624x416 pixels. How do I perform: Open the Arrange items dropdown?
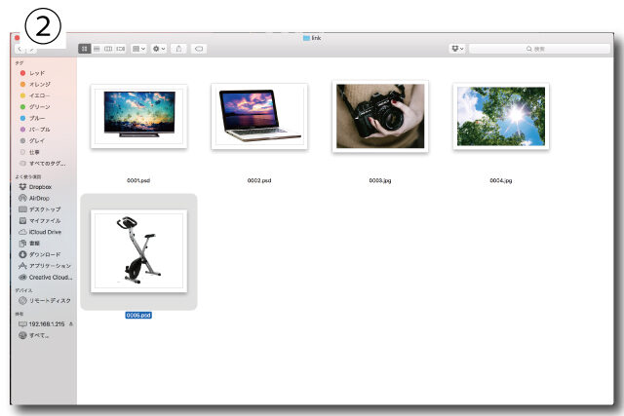(x=139, y=48)
